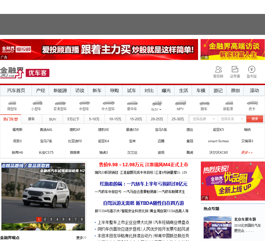The width and height of the screenshot is (265, 241).
Task: Select the 跑车 sports car icon
Action: coord(204,103)
